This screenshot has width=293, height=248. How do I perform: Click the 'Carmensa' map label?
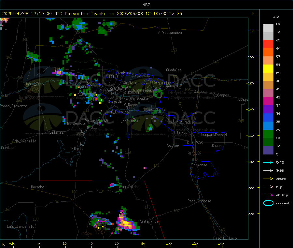[x=199, y=165]
